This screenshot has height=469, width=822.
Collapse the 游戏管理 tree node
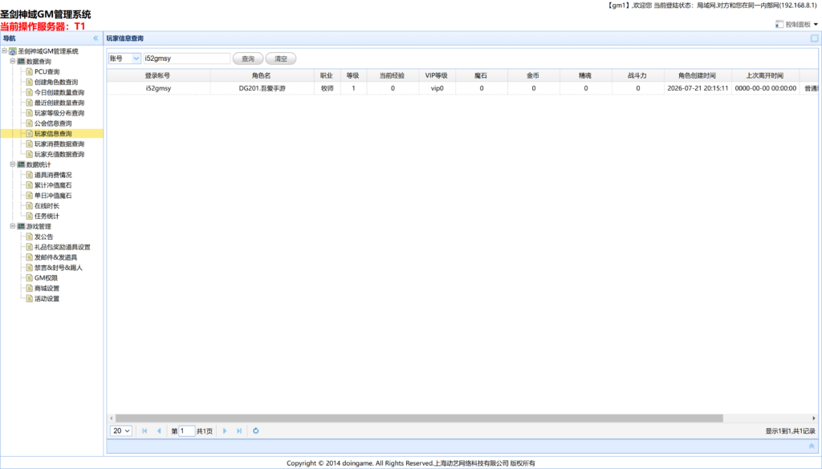(13, 226)
